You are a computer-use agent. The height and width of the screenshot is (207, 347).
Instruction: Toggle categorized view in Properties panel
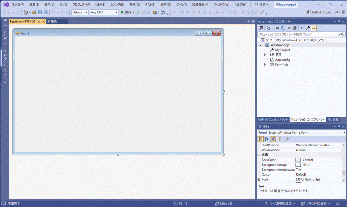[260, 139]
